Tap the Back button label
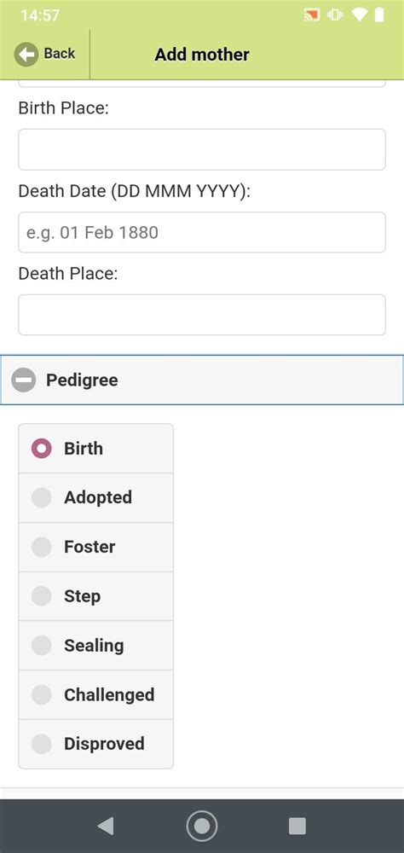 coord(60,54)
